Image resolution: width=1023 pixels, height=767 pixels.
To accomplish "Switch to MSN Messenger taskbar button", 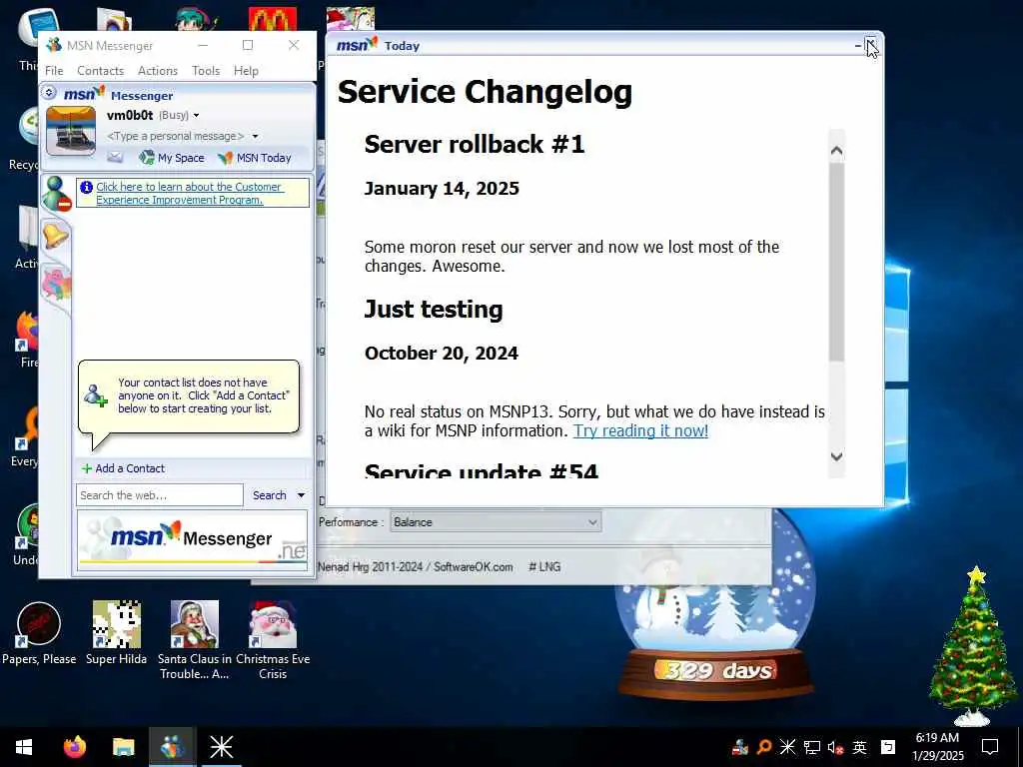I will point(172,747).
